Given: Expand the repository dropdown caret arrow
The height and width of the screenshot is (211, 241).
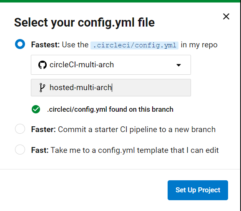Looking at the screenshot, I should point(178,65).
